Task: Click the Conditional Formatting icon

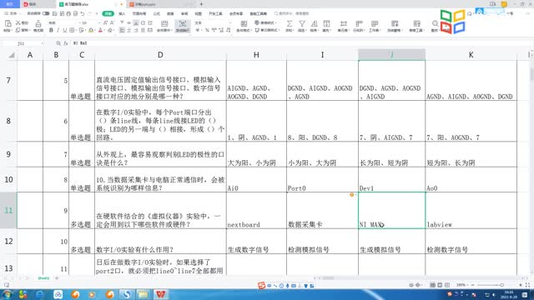Action: (x=244, y=24)
